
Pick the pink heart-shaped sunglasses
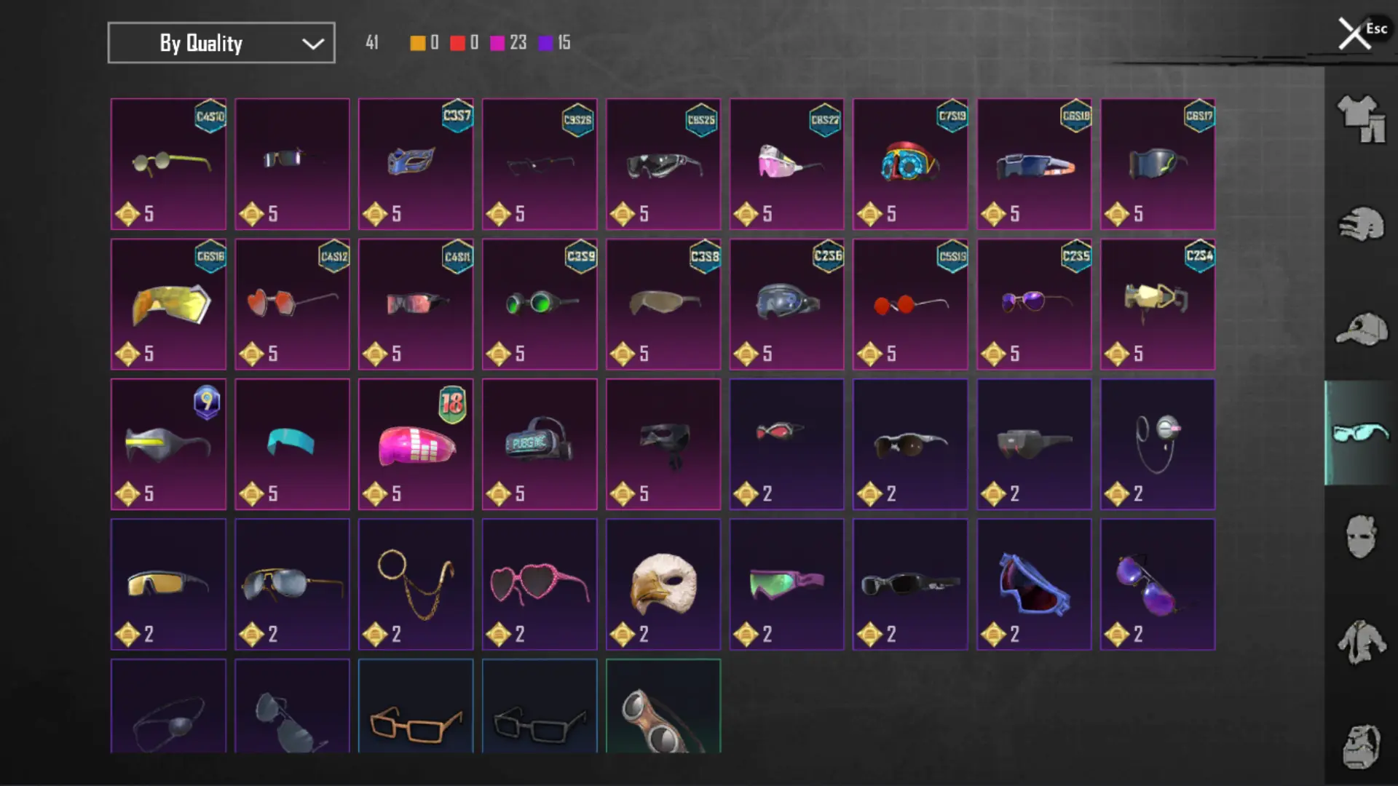click(x=540, y=584)
